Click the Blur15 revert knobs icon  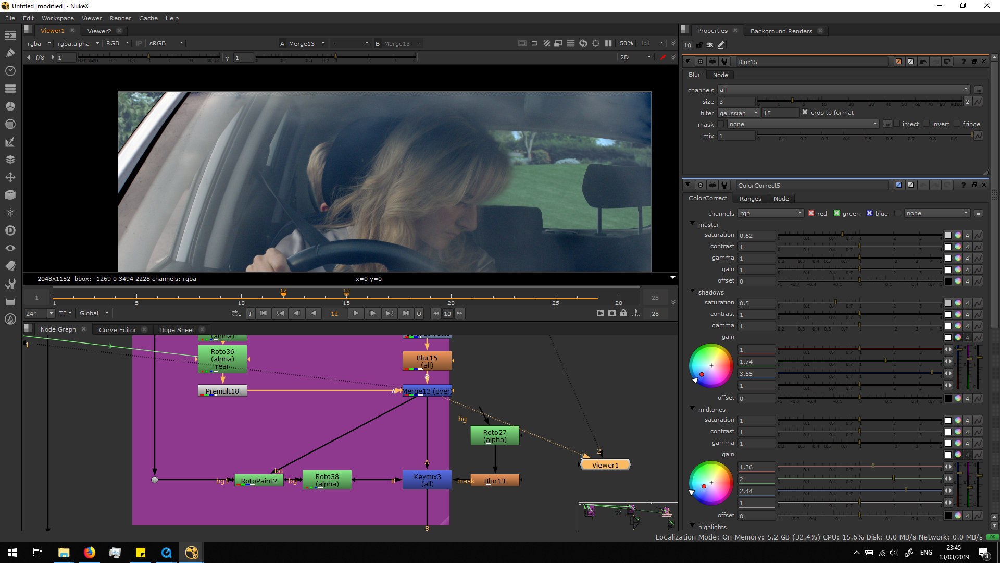click(947, 62)
